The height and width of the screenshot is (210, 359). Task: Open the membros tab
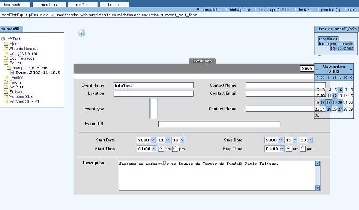49,5
